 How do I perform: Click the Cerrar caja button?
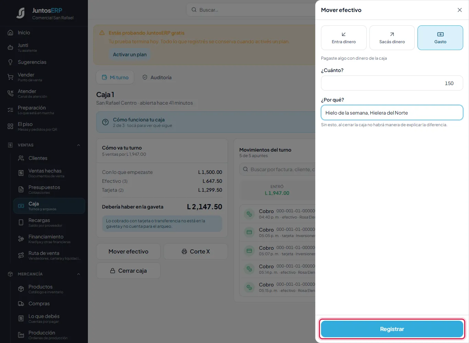tap(128, 271)
